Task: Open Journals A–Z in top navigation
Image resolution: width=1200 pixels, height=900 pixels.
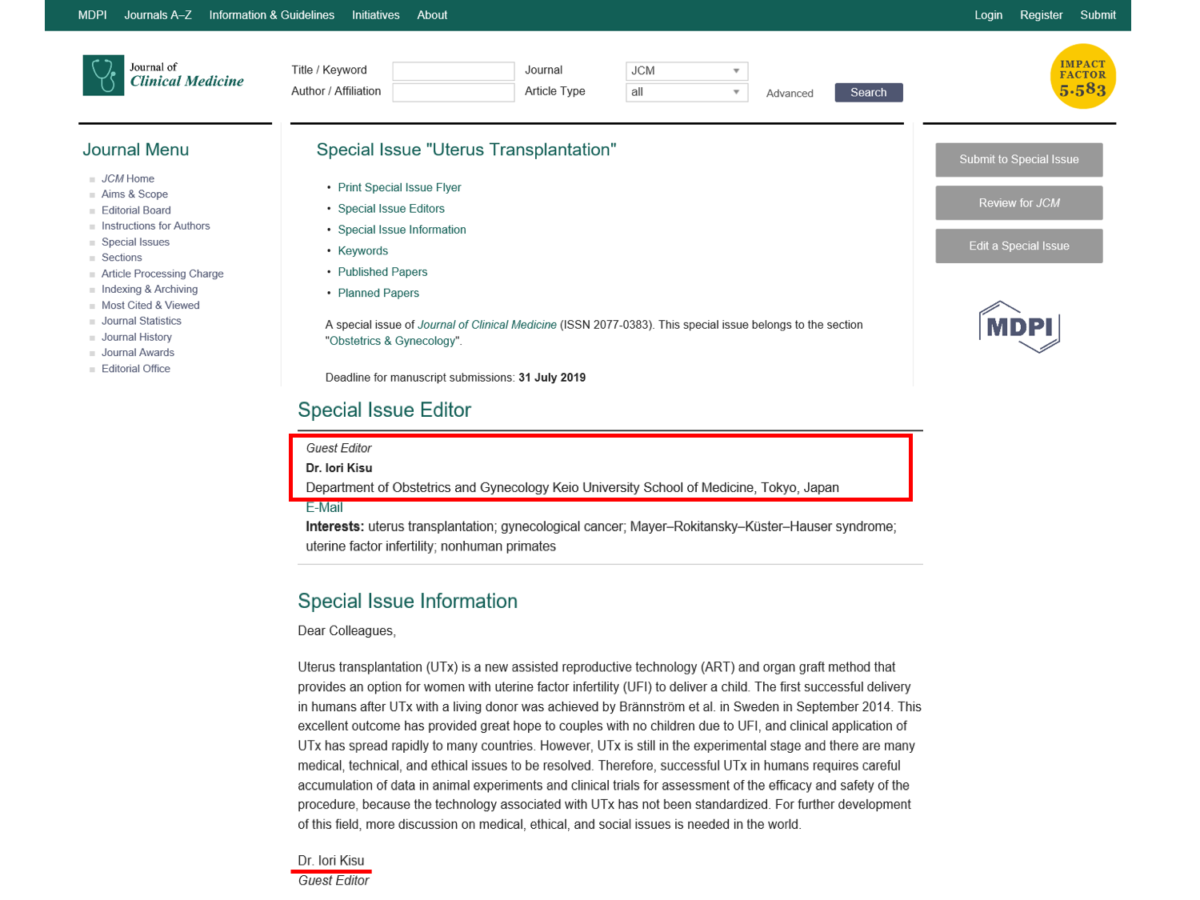Action: pos(158,15)
